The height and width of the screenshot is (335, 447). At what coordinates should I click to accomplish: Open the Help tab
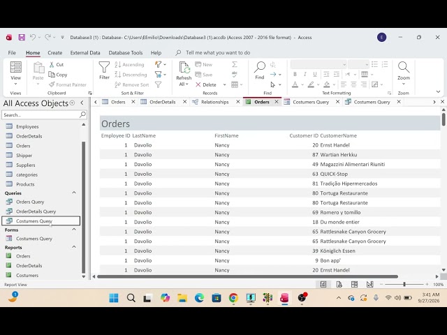click(x=156, y=53)
